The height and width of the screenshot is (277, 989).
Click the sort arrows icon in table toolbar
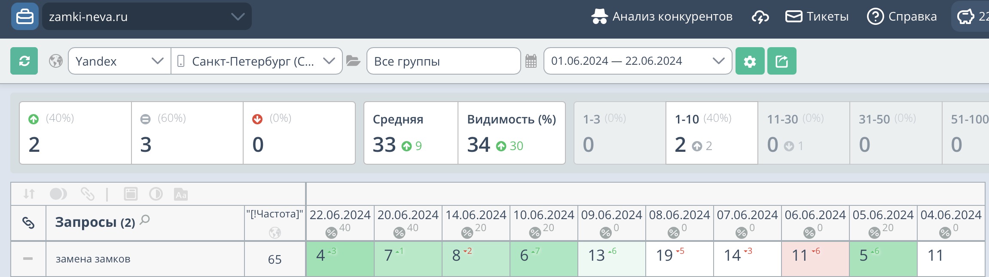click(29, 194)
